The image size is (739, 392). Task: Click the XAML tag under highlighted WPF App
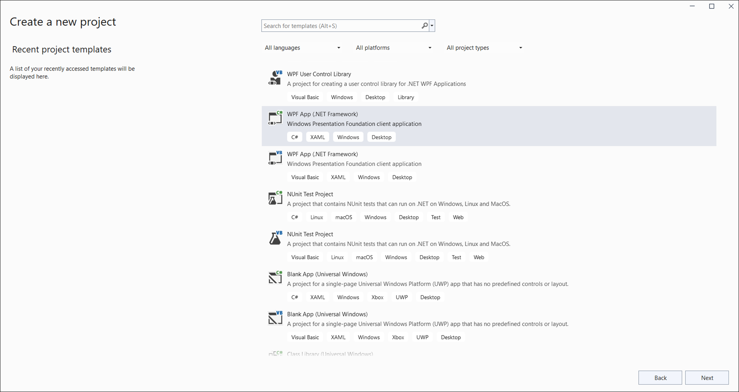click(x=317, y=137)
